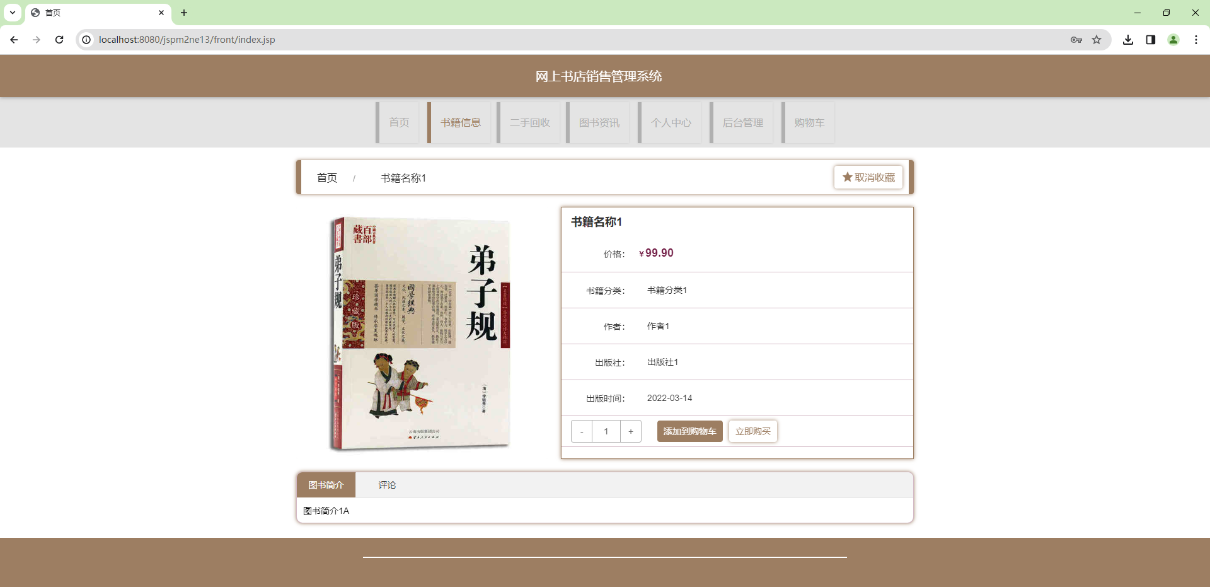This screenshot has height=587, width=1210.
Task: Click the star icon inside 取消收藏
Action: [x=846, y=177]
